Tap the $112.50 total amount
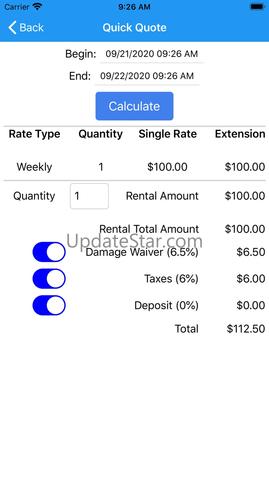 (246, 329)
